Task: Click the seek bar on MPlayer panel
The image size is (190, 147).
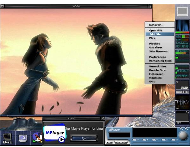Action: coord(155,143)
